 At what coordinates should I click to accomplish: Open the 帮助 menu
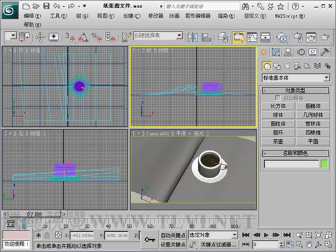(x=32, y=24)
